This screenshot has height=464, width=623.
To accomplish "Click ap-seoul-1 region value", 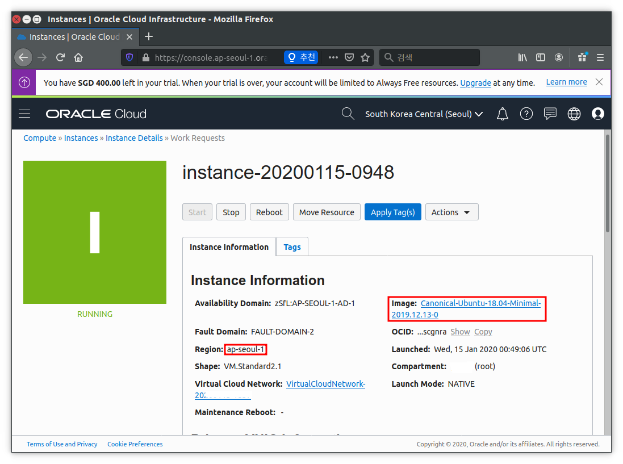I will pos(245,350).
